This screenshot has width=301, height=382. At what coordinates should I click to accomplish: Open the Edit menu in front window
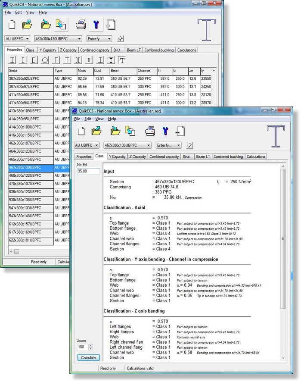coord(87,119)
